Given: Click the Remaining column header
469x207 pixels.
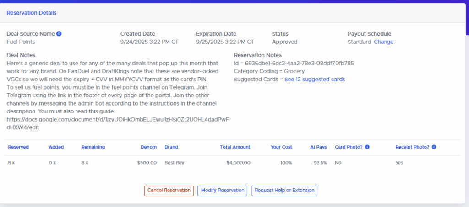Looking at the screenshot, I should click(x=93, y=147).
